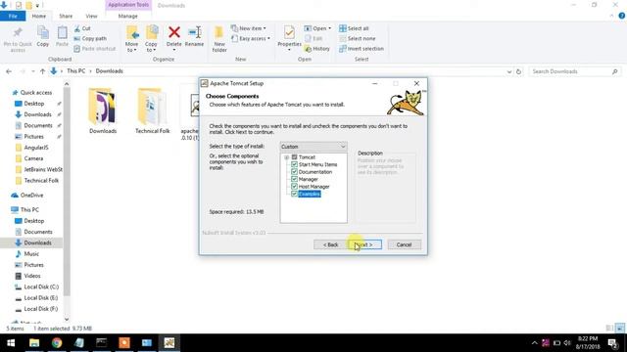627x352 pixels.
Task: Click Back in Tomcat Setup
Action: [x=331, y=244]
